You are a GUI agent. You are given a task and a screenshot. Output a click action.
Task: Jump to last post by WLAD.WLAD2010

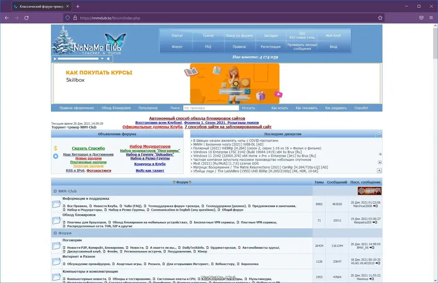(378, 263)
